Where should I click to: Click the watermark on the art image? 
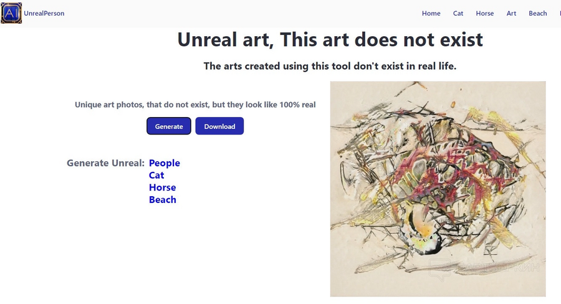point(484,268)
